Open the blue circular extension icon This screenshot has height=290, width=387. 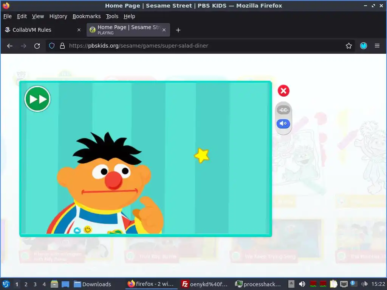(364, 46)
